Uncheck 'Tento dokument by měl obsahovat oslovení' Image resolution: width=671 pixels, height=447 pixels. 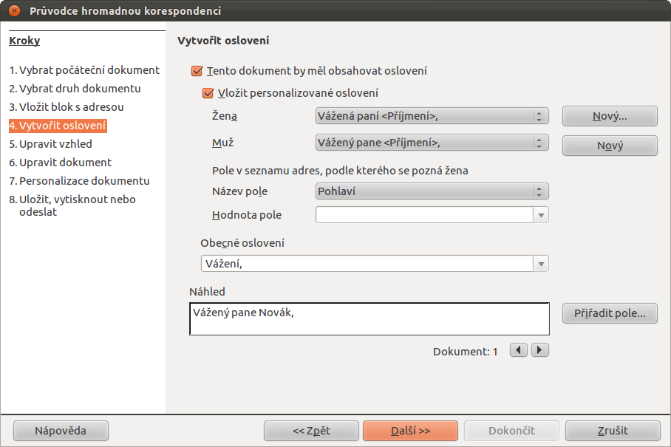coord(197,71)
